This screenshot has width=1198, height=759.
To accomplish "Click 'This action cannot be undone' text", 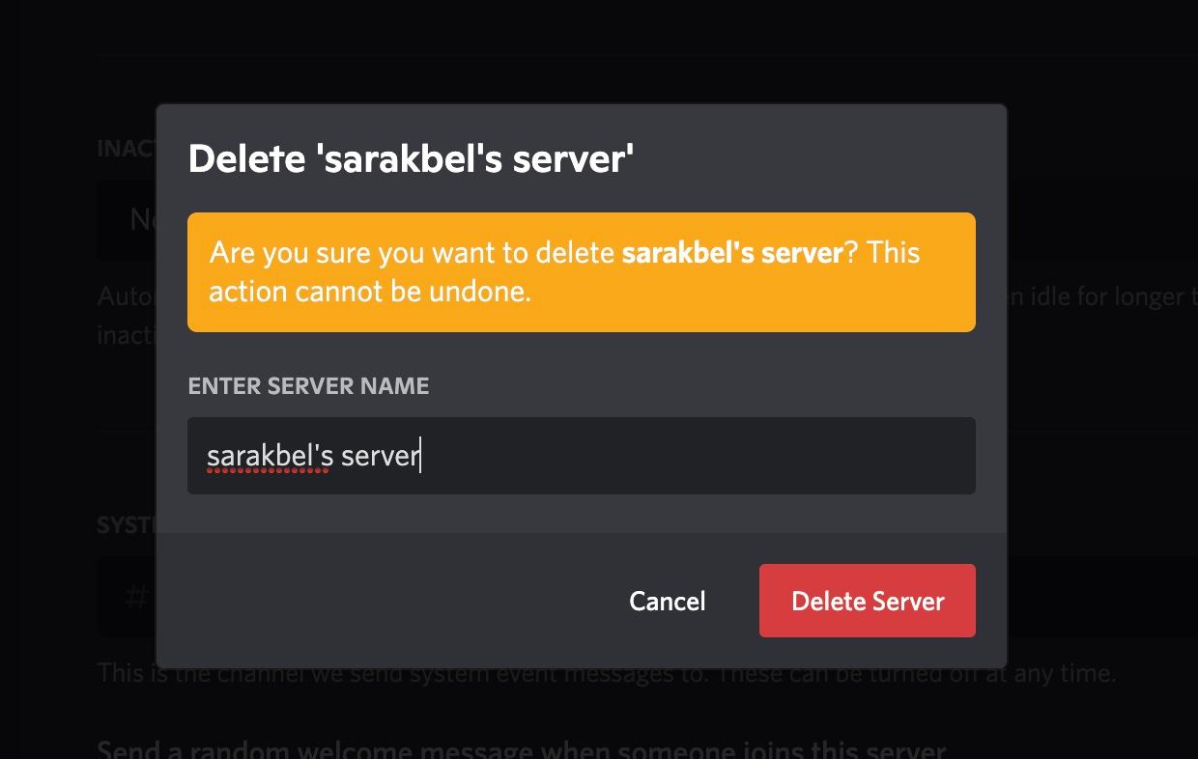I will pos(370,291).
